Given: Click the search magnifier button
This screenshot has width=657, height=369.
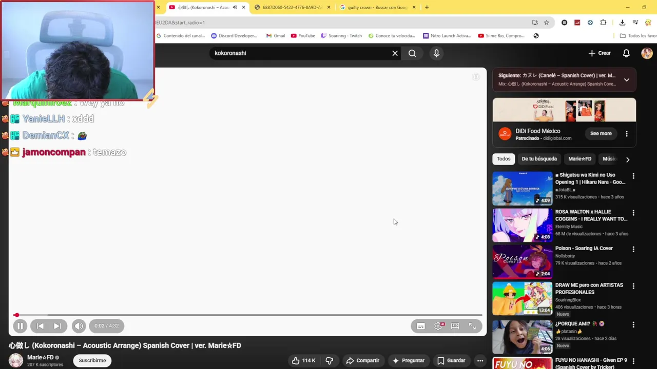Looking at the screenshot, I should point(412,53).
